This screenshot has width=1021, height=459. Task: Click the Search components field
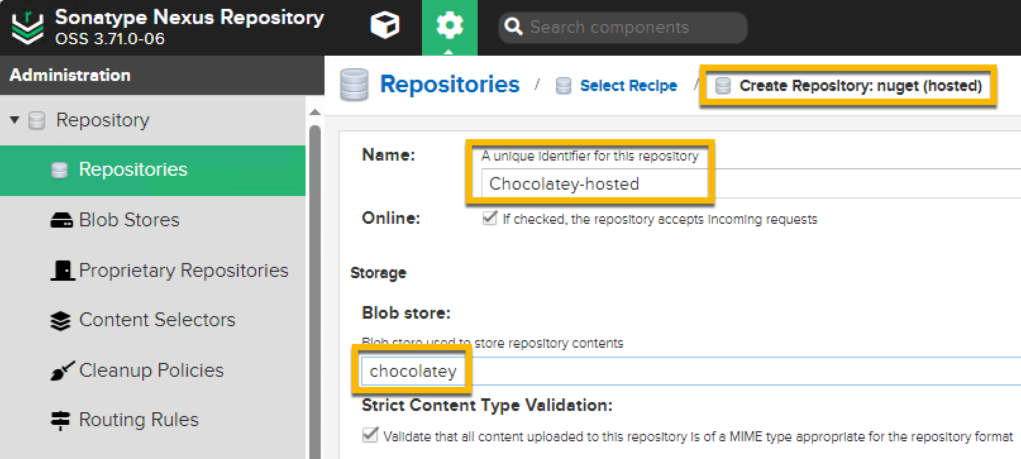623,27
